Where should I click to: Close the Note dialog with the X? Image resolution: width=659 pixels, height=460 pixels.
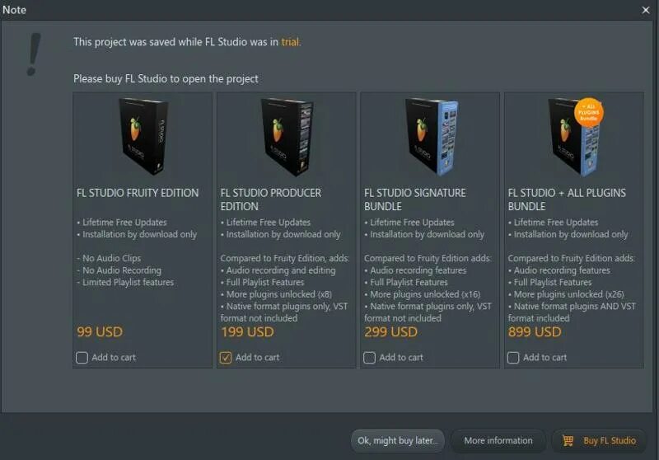point(646,10)
